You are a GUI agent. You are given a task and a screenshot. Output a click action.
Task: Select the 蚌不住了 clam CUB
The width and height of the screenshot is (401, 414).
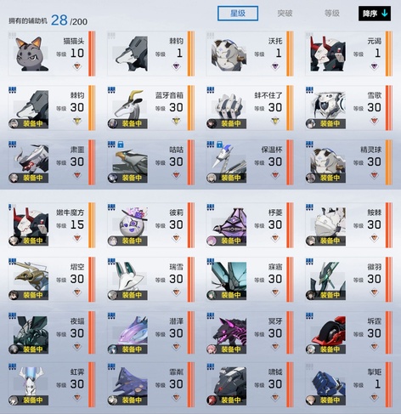point(250,108)
